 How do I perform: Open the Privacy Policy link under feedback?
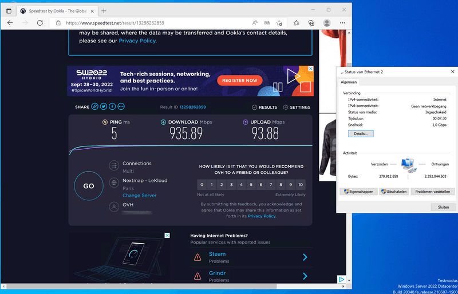262,216
